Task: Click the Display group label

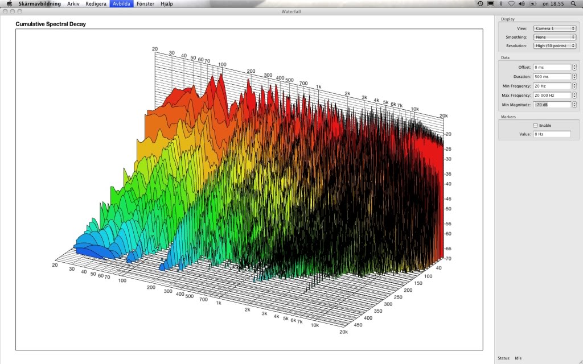Action: 507,19
